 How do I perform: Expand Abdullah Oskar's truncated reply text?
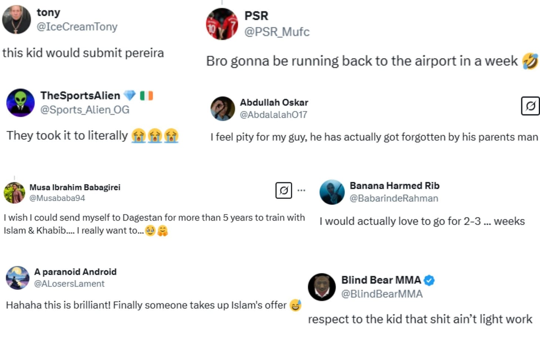point(374,137)
